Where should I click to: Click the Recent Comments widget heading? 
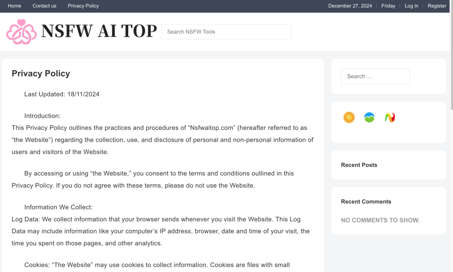366,202
